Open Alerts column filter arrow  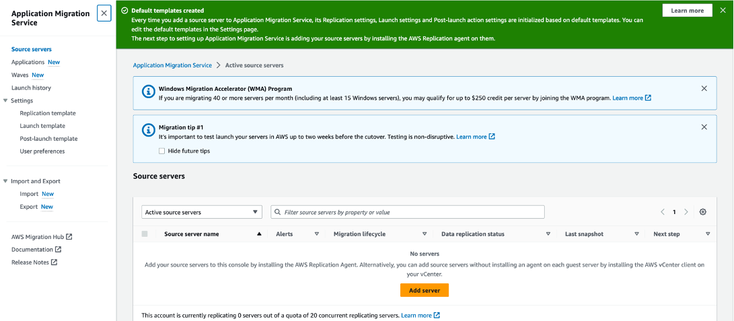(x=316, y=234)
